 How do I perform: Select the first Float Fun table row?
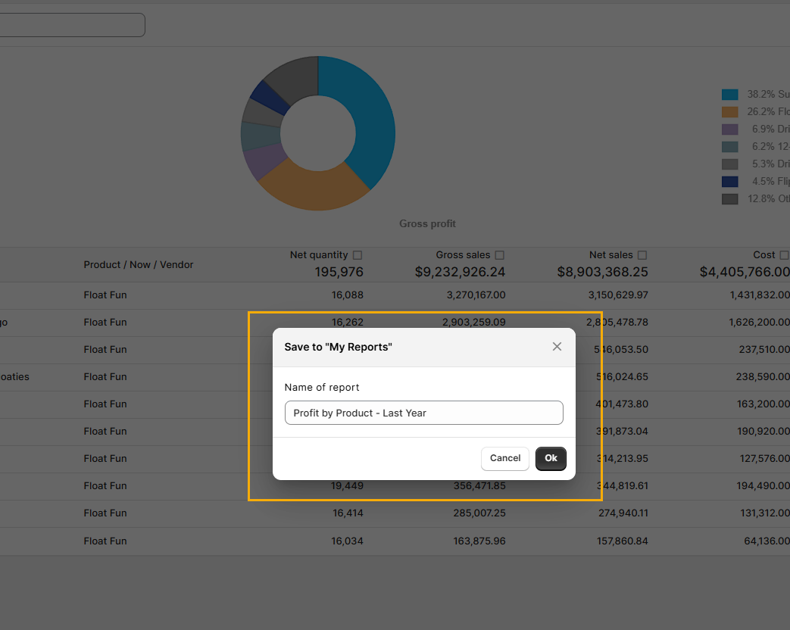click(105, 295)
